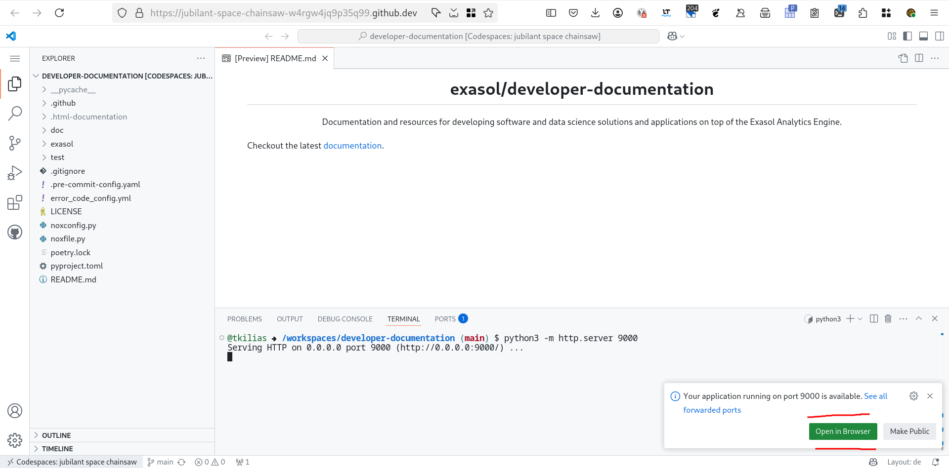
Task: Open the Run and Debug view
Action: tap(15, 173)
